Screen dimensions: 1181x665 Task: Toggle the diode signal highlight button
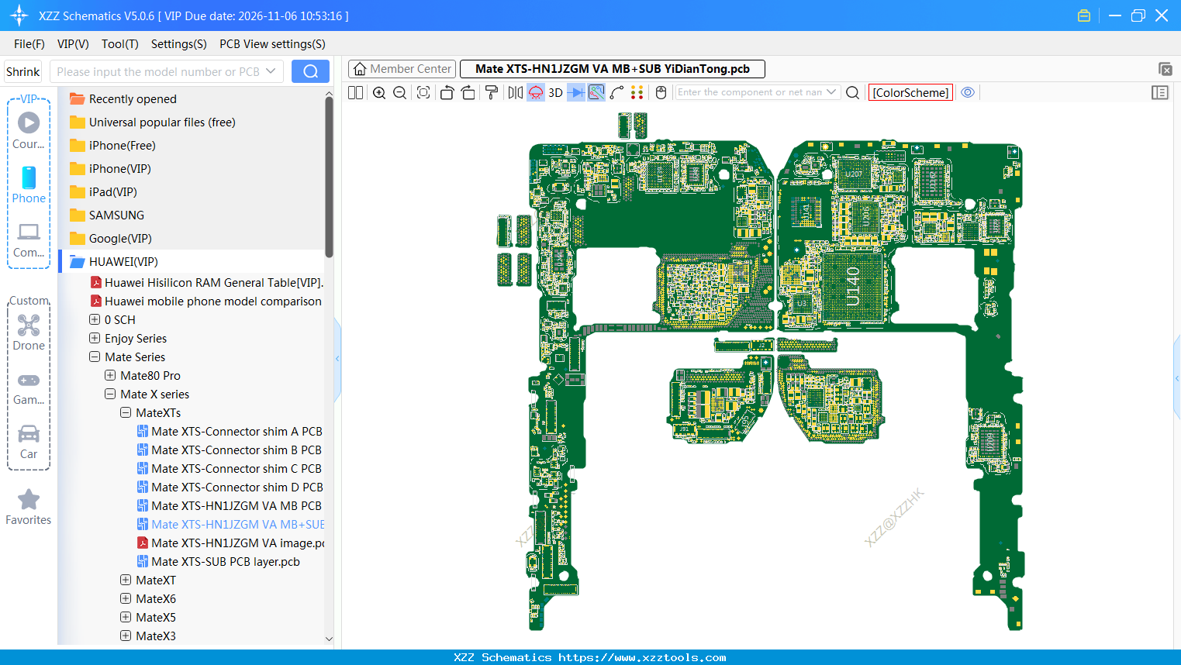tap(575, 93)
